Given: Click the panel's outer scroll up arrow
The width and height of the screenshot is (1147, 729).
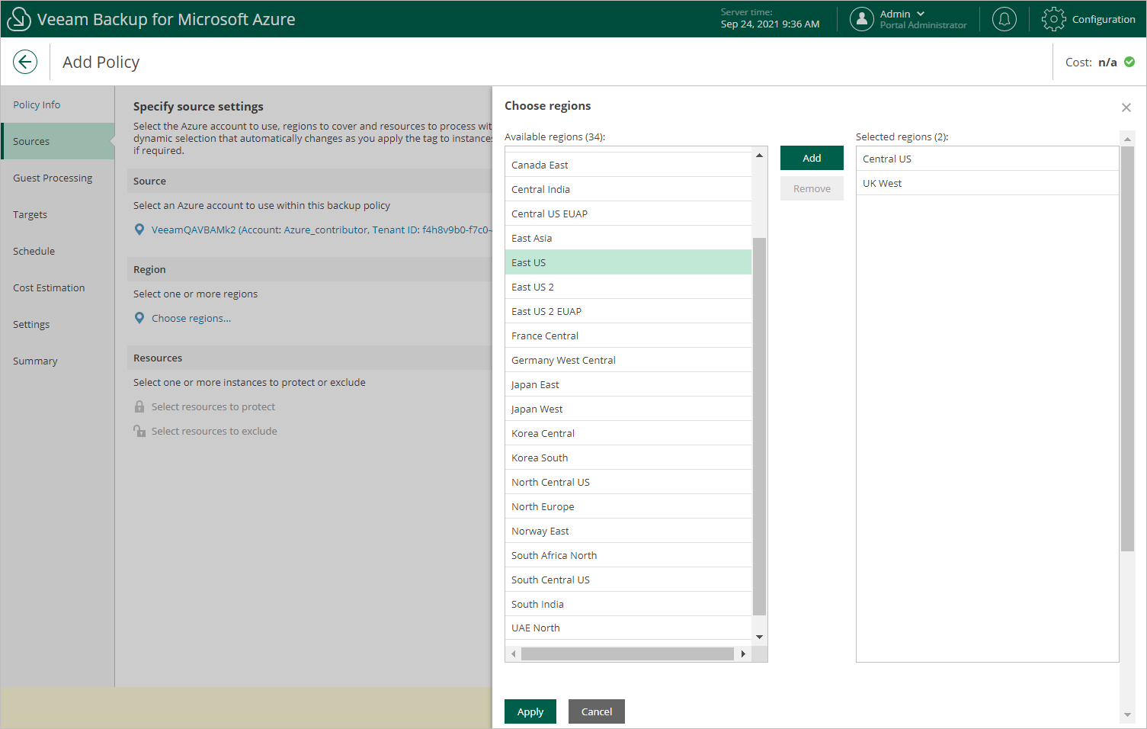Looking at the screenshot, I should click(1128, 139).
